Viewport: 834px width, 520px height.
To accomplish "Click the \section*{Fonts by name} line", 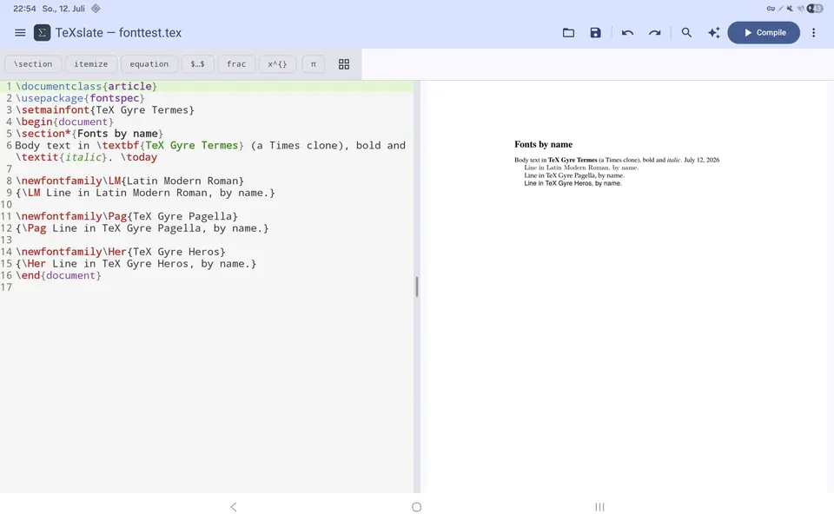I will pyautogui.click(x=89, y=134).
